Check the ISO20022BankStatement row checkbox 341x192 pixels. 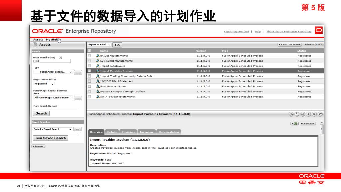tap(89, 81)
